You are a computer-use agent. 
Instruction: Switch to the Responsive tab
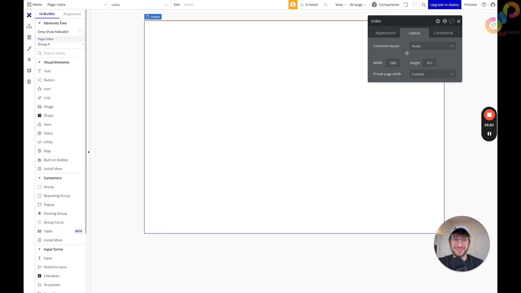point(72,14)
